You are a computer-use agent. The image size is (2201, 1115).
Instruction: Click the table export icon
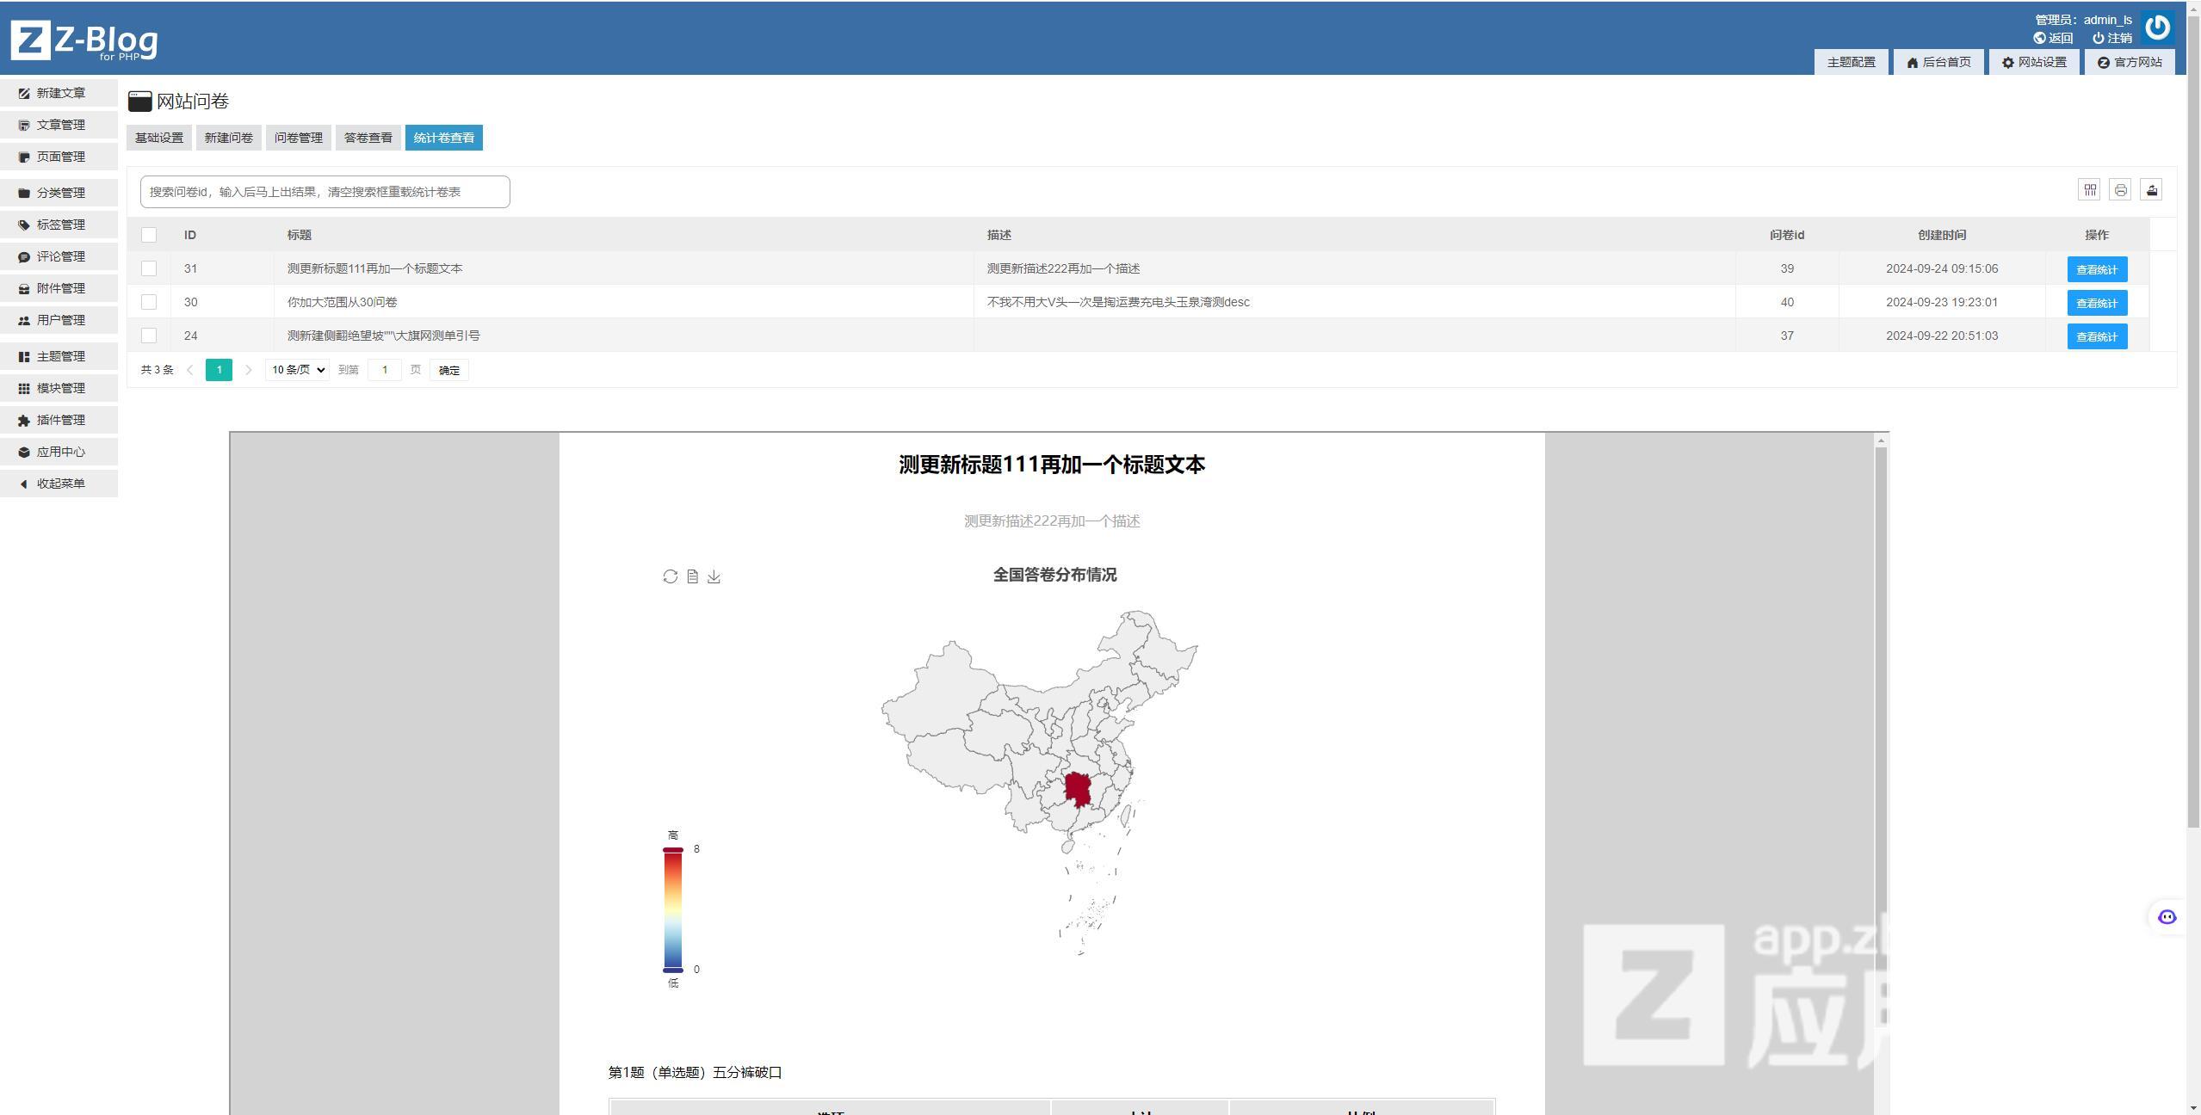2151,190
